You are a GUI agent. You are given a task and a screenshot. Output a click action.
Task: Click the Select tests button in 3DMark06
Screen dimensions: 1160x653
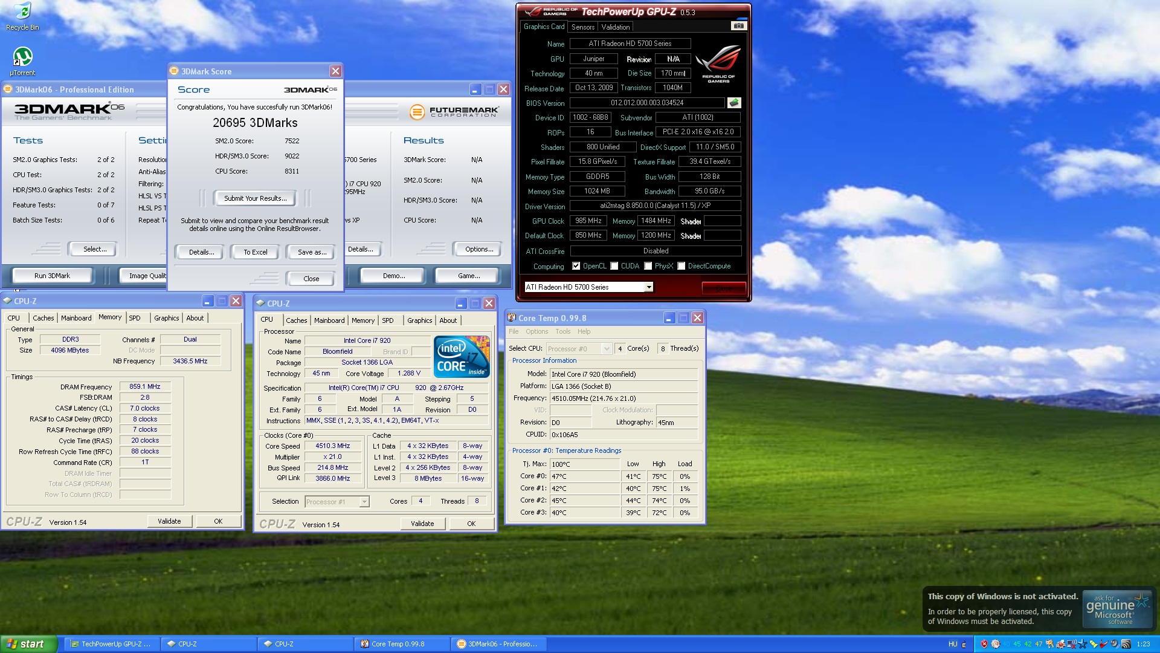tap(94, 249)
